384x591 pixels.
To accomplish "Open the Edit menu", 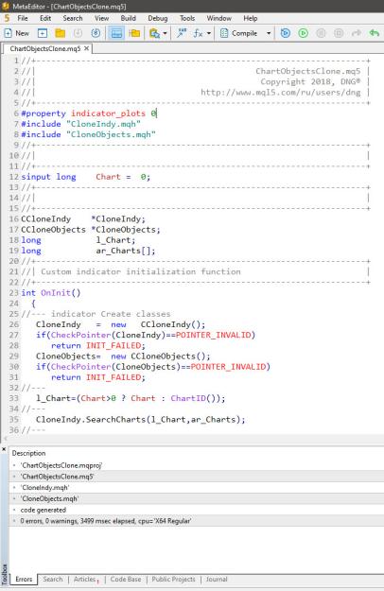I will (45, 18).
